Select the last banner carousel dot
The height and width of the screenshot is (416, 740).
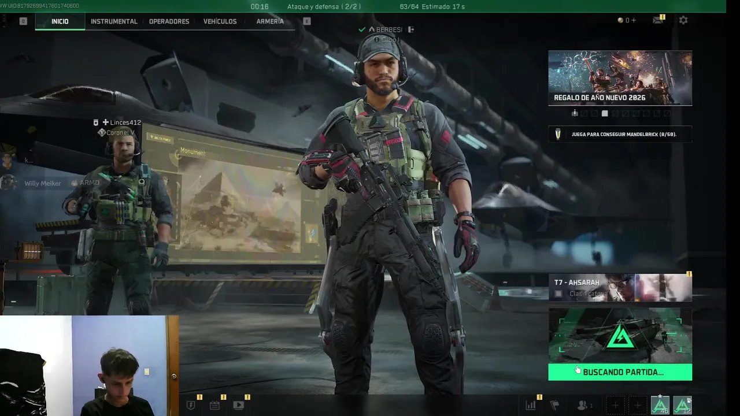pyautogui.click(x=667, y=113)
